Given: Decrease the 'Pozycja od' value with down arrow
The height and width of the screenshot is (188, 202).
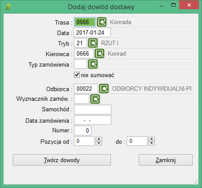Looking at the screenshot, I should click(x=99, y=143).
